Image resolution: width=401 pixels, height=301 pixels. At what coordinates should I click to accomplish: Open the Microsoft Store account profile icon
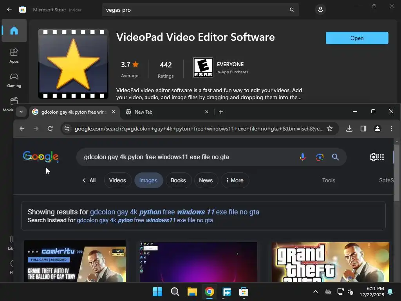pyautogui.click(x=320, y=10)
